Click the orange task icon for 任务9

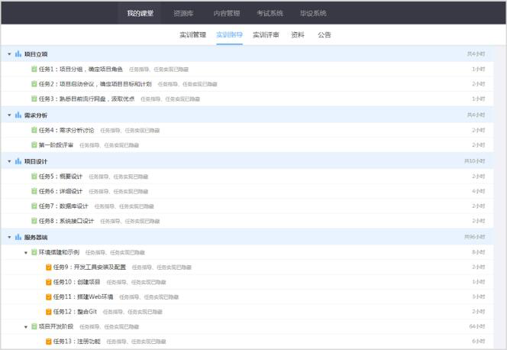tap(49, 267)
